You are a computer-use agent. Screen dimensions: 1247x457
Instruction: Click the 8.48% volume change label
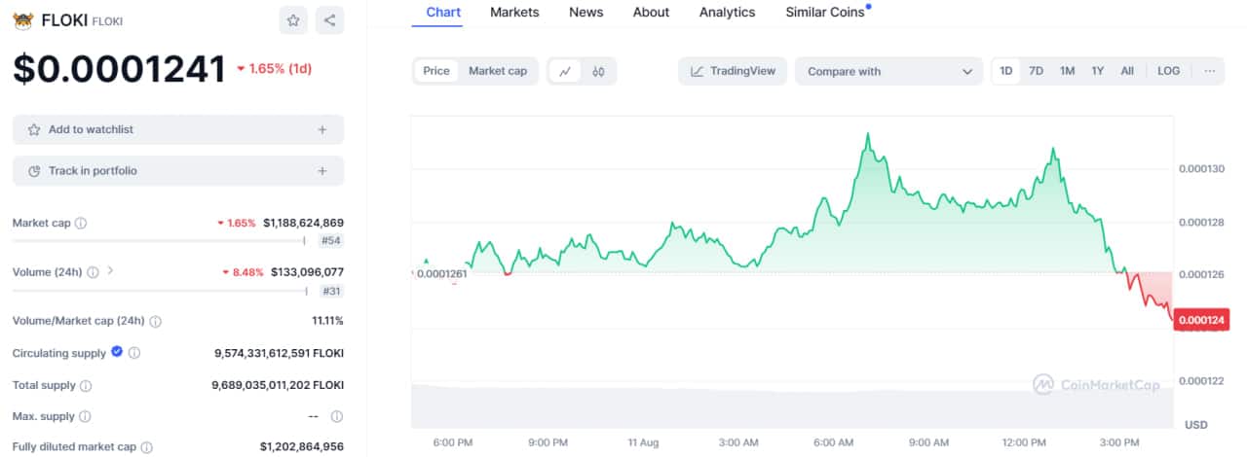[x=243, y=272]
